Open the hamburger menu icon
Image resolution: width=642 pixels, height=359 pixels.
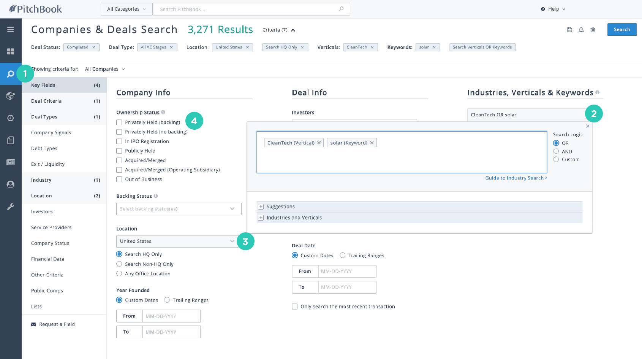11,30
